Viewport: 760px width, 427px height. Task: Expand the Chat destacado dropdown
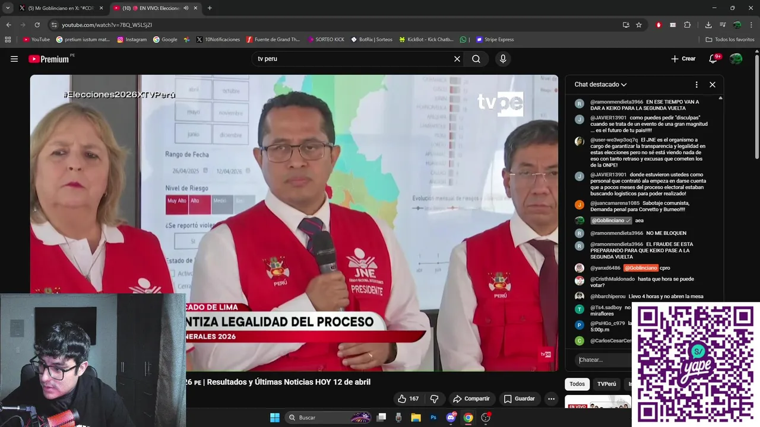tap(600, 84)
